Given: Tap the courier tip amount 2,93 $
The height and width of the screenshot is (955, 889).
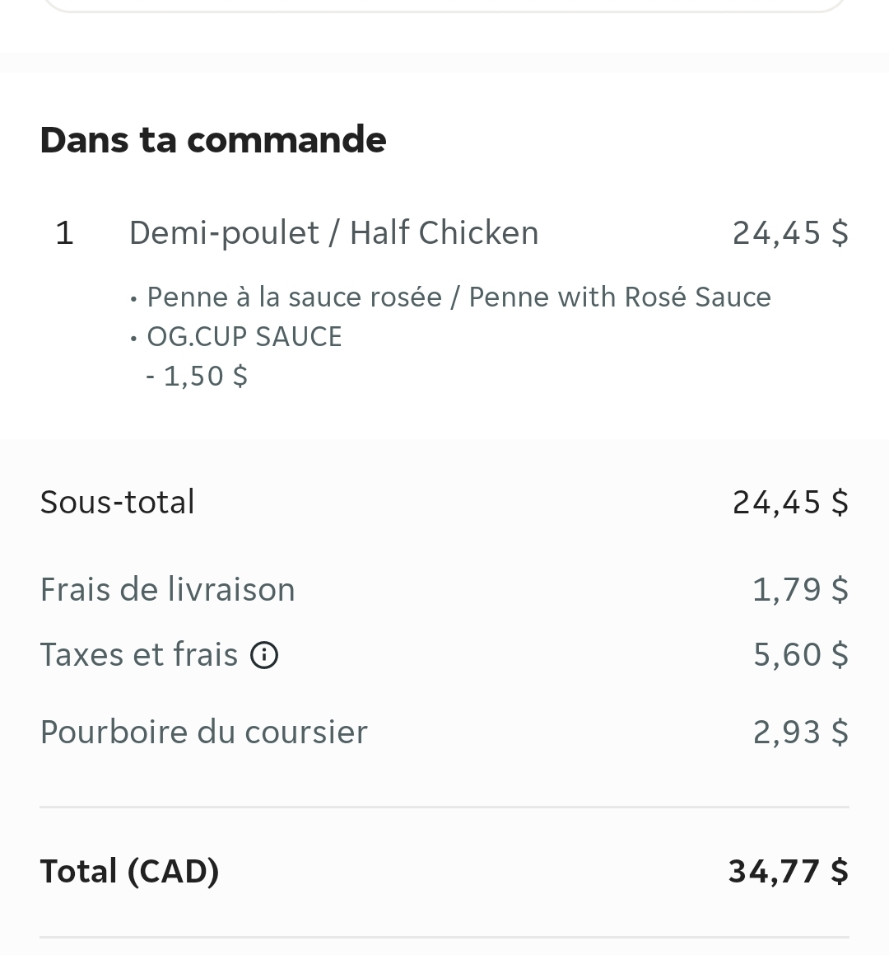Looking at the screenshot, I should [800, 733].
